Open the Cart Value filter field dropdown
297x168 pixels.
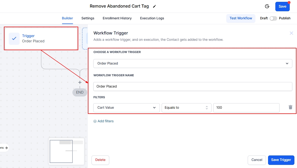click(126, 108)
